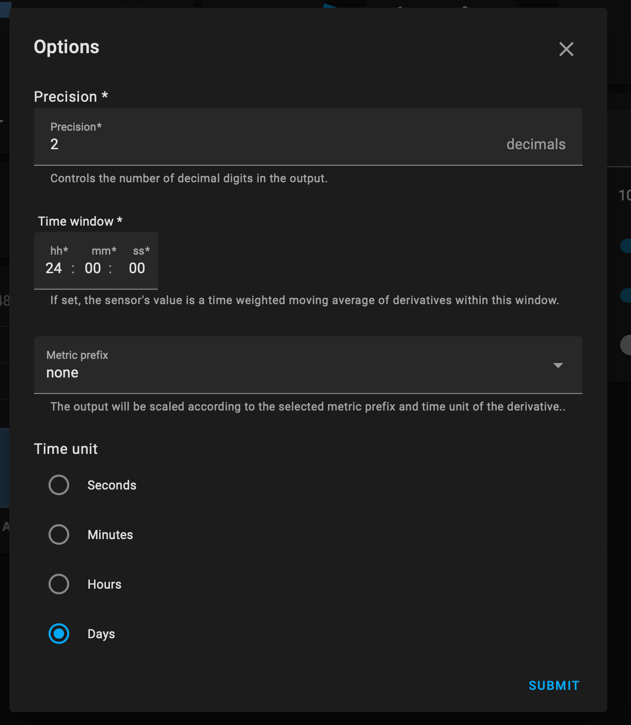Close the Options dialog with the X

point(566,49)
